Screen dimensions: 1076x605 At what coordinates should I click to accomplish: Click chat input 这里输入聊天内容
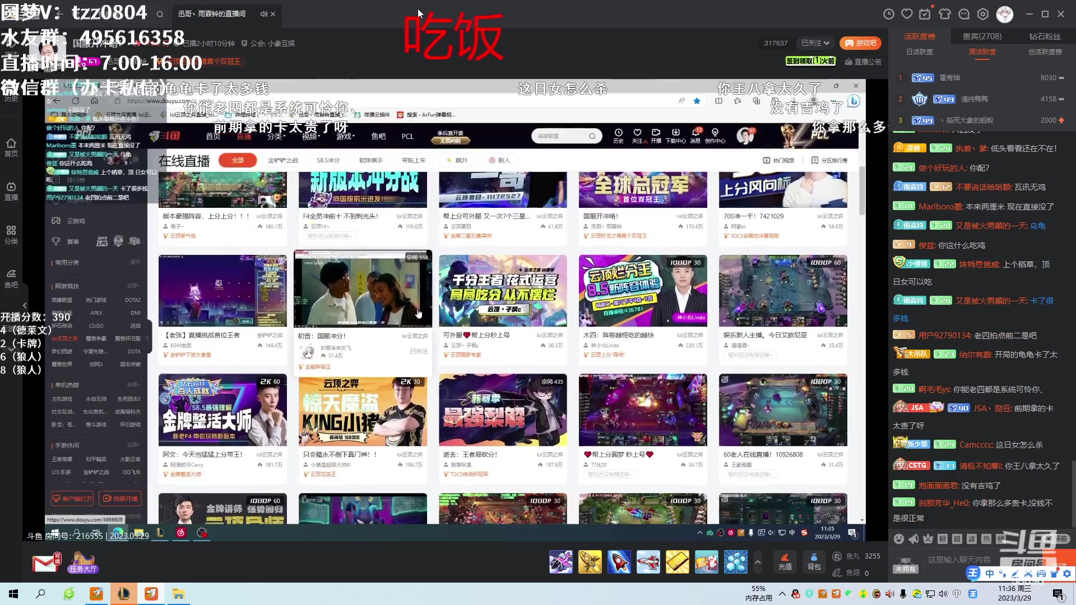click(958, 560)
